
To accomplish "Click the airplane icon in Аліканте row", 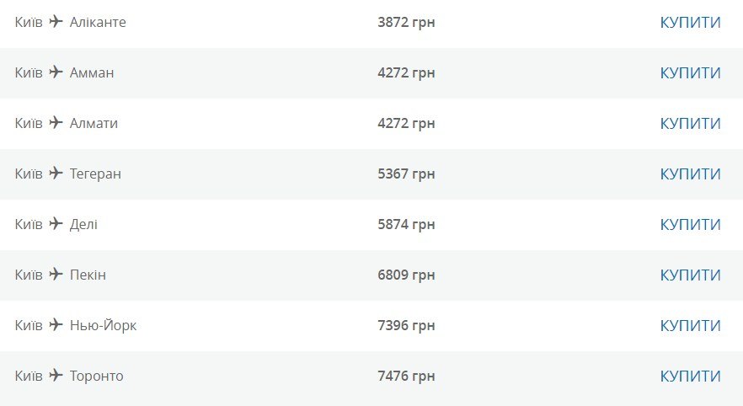I will click(56, 21).
